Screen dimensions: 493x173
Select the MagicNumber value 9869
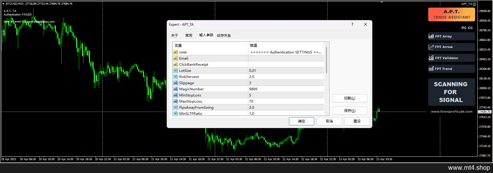(x=286, y=89)
